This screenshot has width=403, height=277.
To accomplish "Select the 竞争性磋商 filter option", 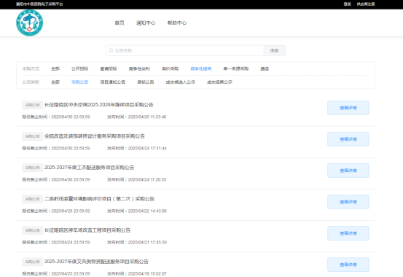I will coord(200,69).
